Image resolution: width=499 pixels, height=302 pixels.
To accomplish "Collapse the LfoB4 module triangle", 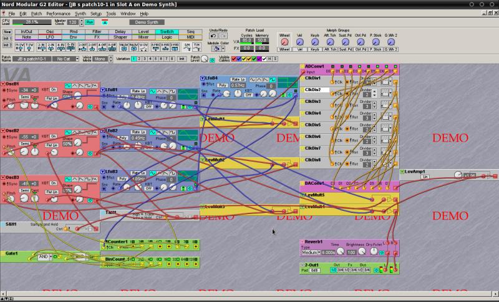I will coord(202,78).
